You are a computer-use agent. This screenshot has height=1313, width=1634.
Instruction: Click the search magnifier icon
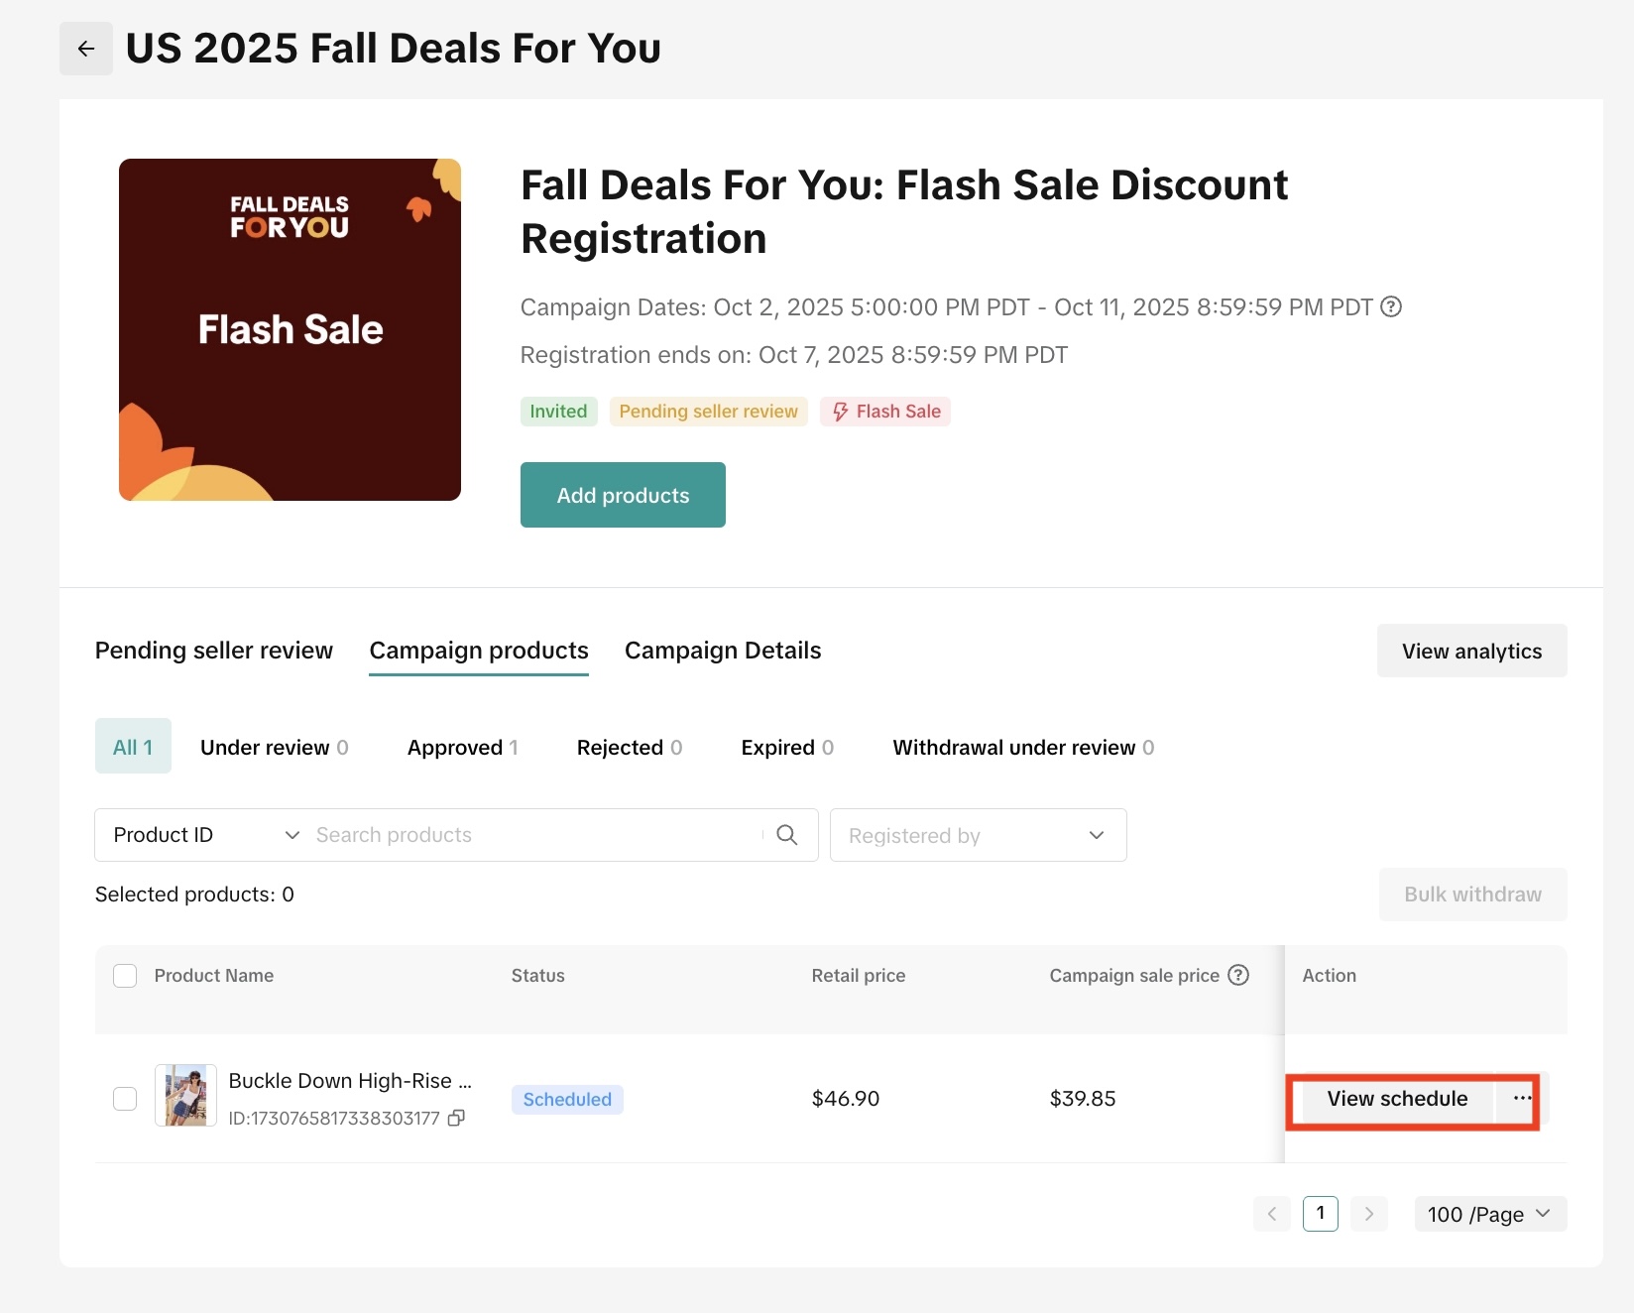(x=787, y=835)
